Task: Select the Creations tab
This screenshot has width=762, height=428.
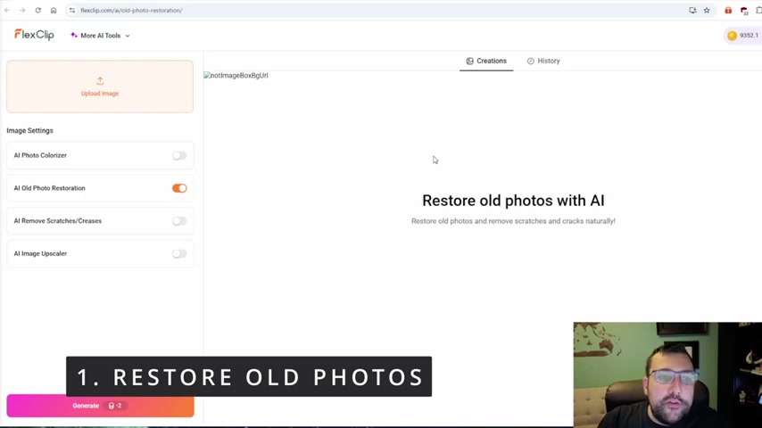Action: [486, 61]
